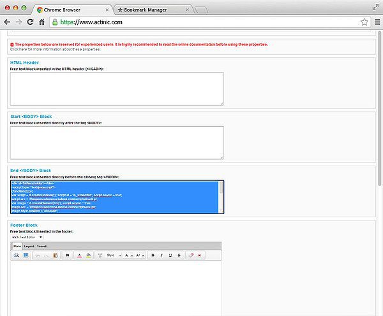Click the eraser remove-format icon
Screen dimensions: 383x316
click(190, 255)
